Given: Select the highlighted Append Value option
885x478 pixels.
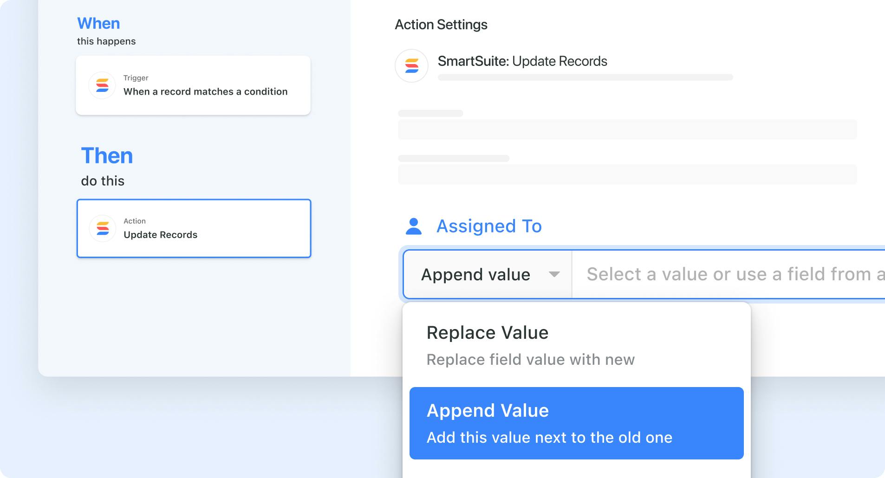Looking at the screenshot, I should pyautogui.click(x=576, y=423).
